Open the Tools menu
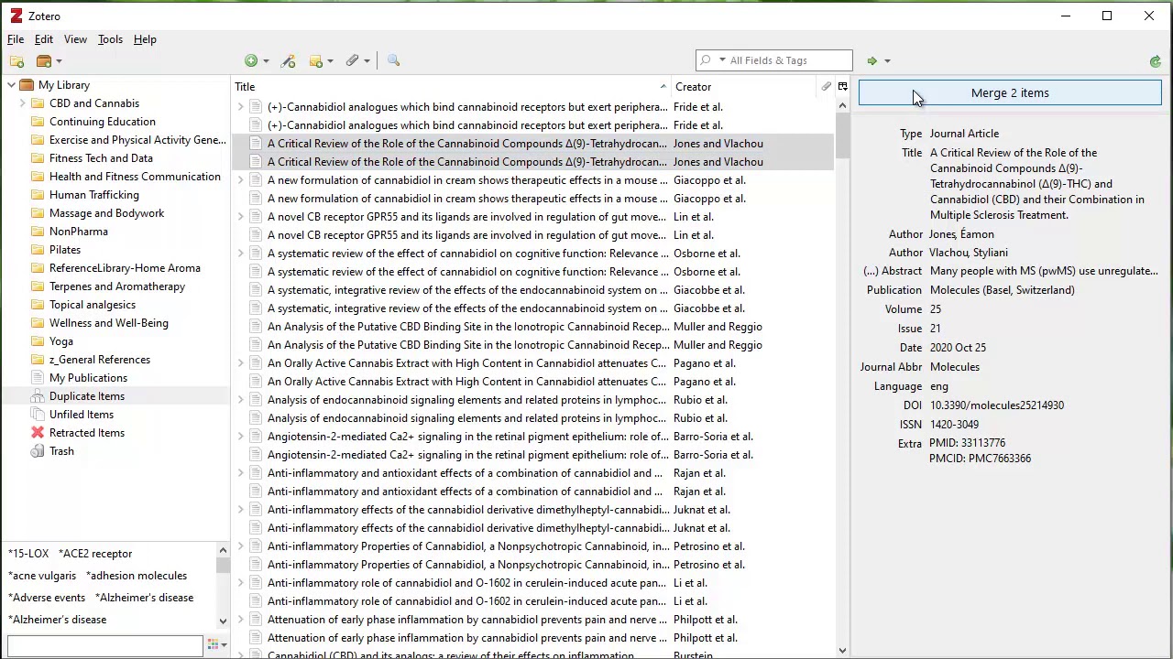Image resolution: width=1173 pixels, height=659 pixels. [110, 39]
